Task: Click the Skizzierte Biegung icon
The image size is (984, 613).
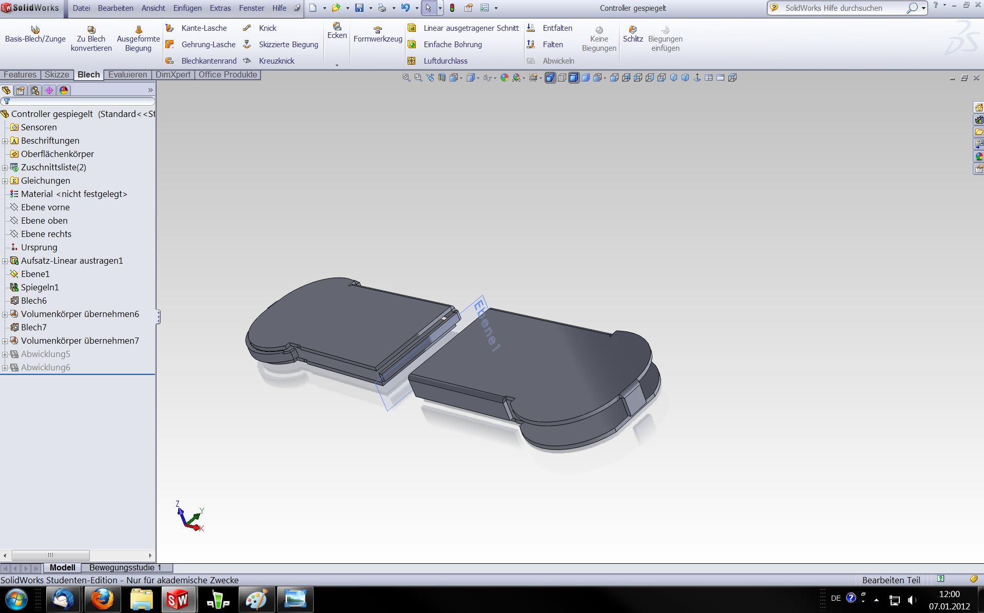Action: click(247, 45)
